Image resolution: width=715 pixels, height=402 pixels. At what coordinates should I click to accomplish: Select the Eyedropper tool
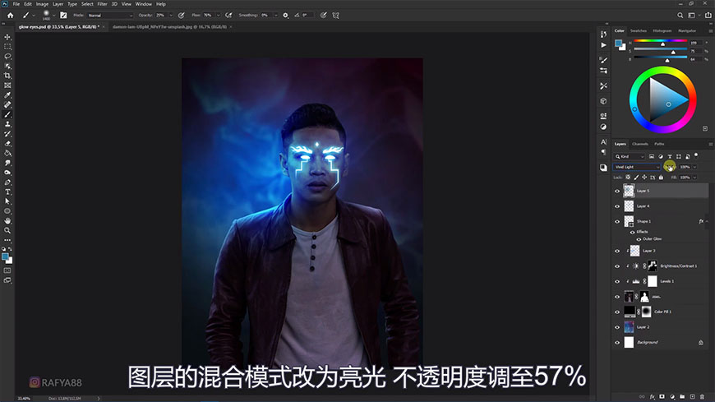tap(7, 95)
